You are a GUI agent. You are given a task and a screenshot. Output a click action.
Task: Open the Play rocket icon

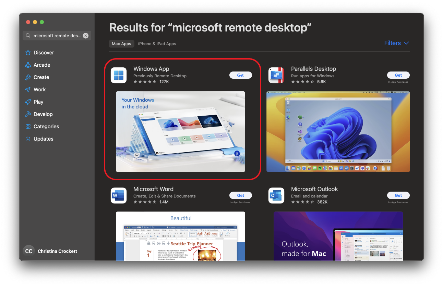(28, 102)
